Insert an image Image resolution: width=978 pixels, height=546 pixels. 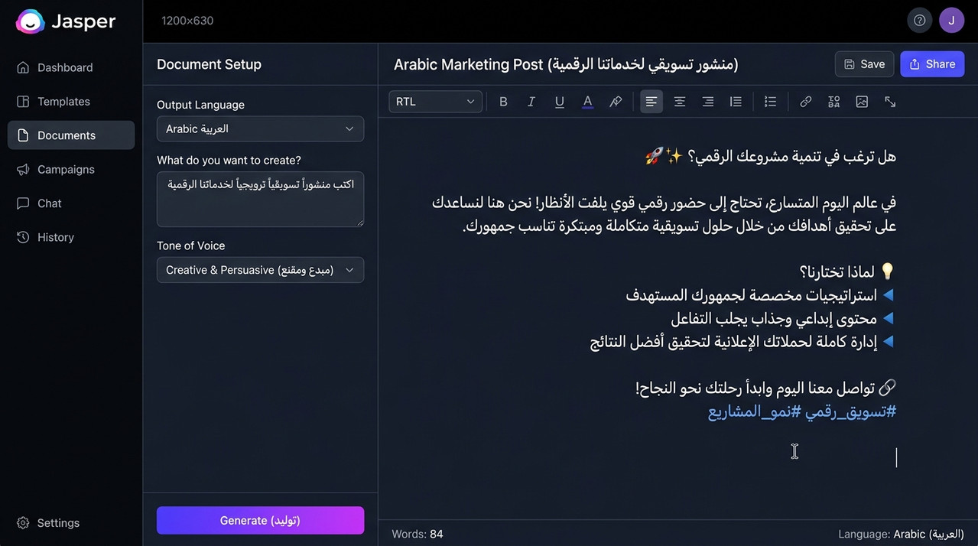tap(862, 102)
